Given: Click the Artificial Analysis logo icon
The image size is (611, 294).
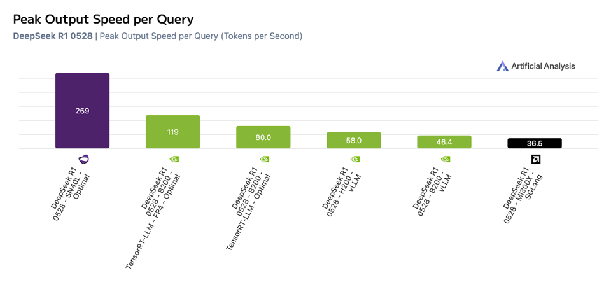Looking at the screenshot, I should pyautogui.click(x=502, y=66).
